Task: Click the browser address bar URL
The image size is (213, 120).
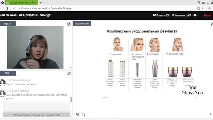Action: [44, 8]
